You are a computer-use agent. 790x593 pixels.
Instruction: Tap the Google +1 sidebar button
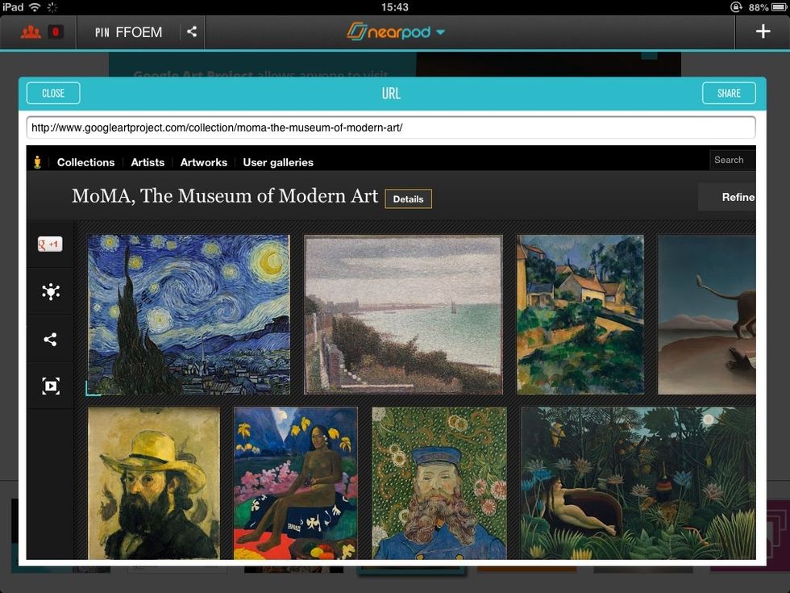(50, 244)
